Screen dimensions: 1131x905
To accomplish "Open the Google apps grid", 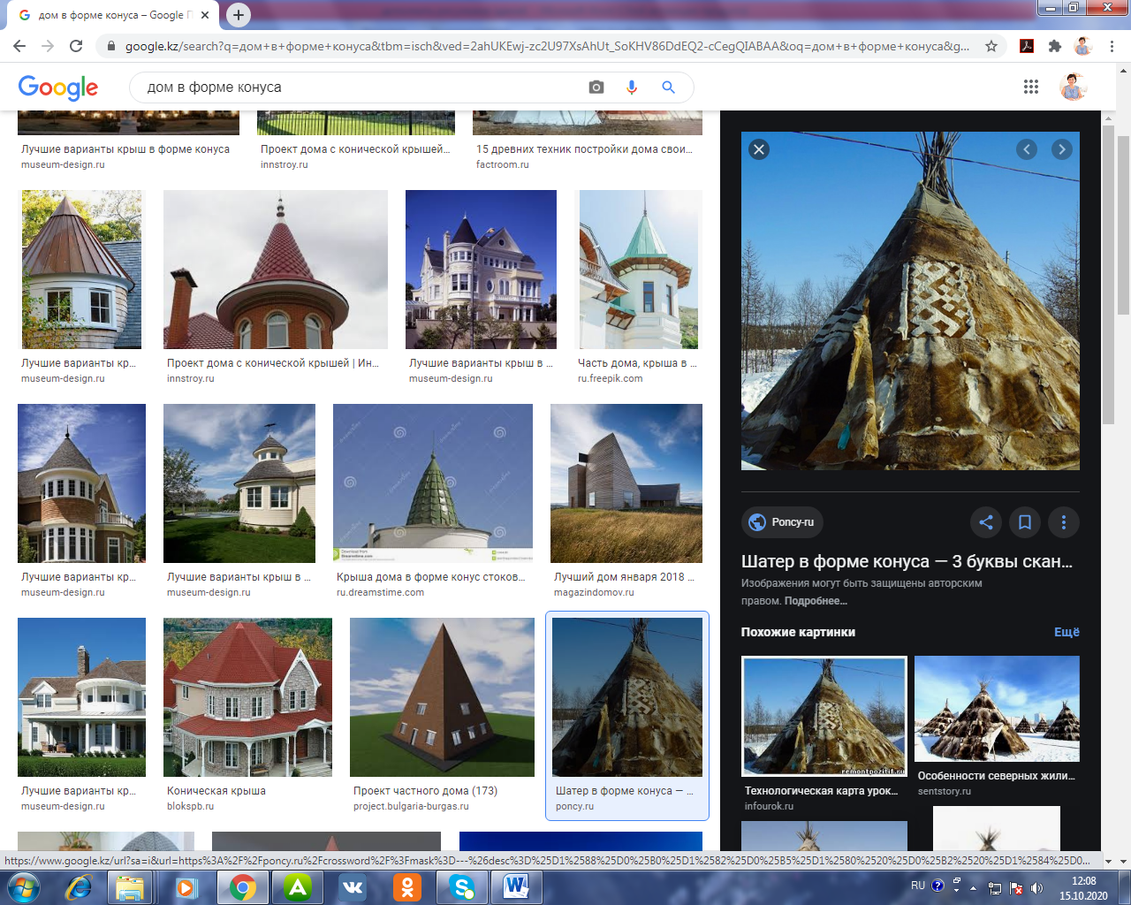I will [1031, 87].
